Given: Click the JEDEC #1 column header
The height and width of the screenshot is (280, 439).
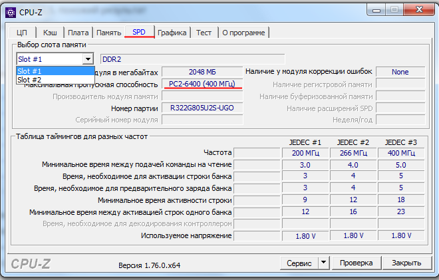Looking at the screenshot, I should pyautogui.click(x=305, y=142).
